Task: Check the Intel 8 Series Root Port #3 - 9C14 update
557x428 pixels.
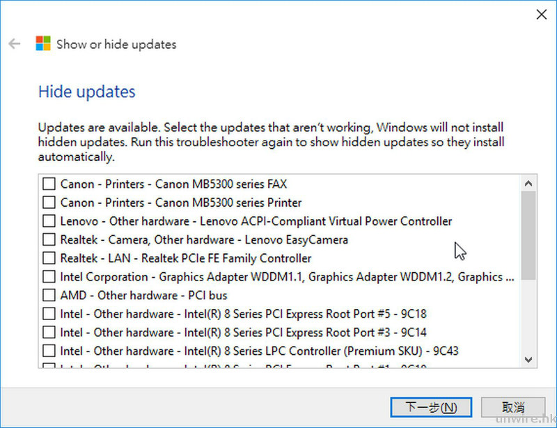Action: pos(48,333)
